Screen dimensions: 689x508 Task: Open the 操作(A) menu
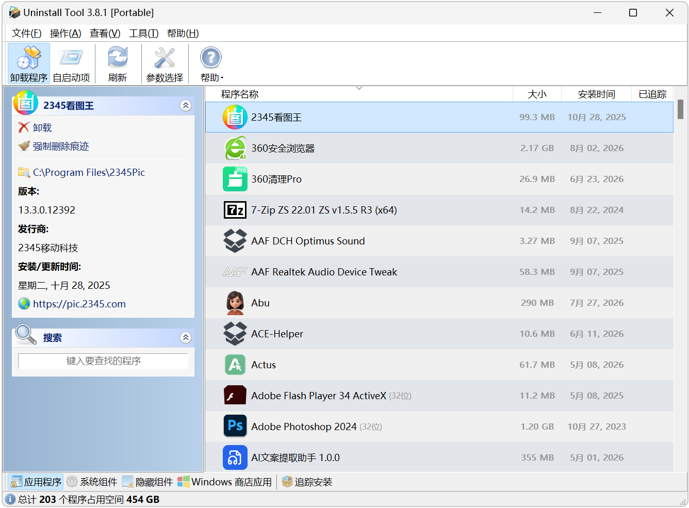(x=65, y=34)
